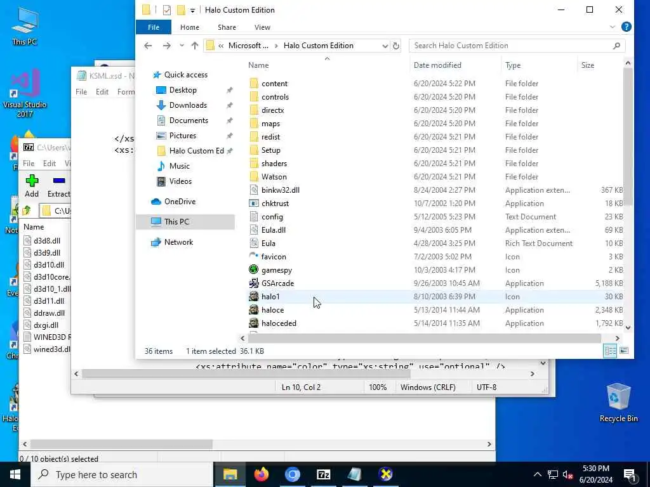
Task: Select Desktop in Quick access
Action: click(x=183, y=90)
